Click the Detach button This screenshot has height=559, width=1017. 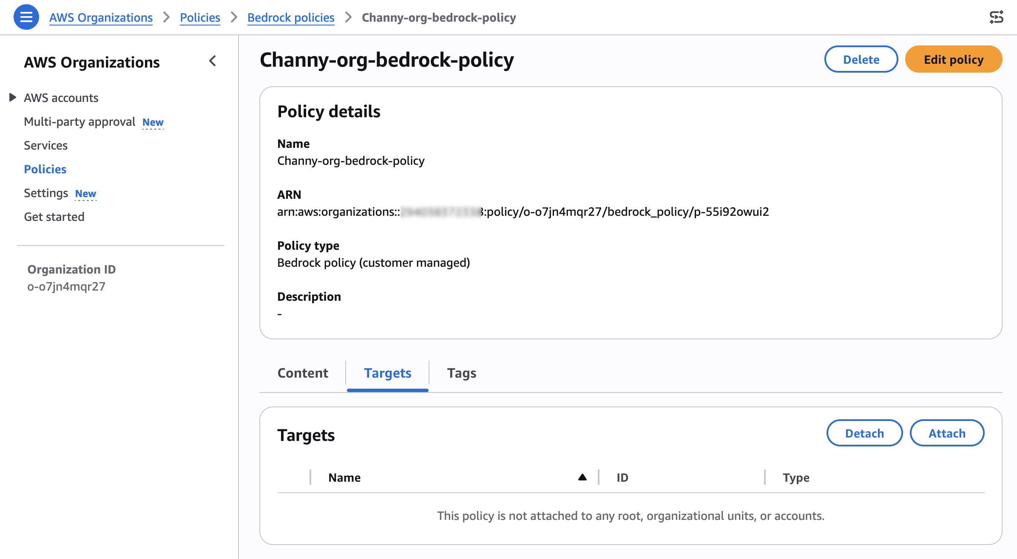click(864, 433)
